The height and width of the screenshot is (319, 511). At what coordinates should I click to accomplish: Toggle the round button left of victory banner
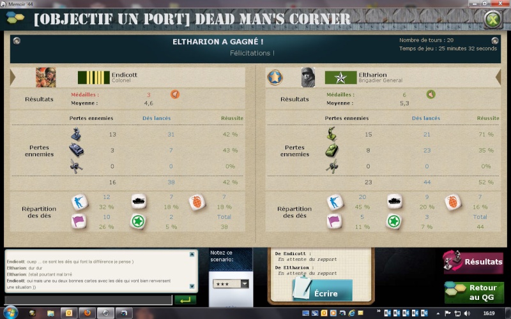[x=17, y=41]
